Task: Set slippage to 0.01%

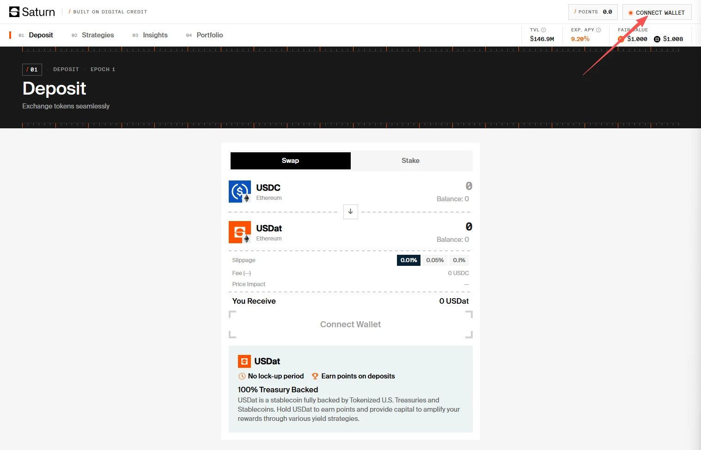Action: coord(408,260)
